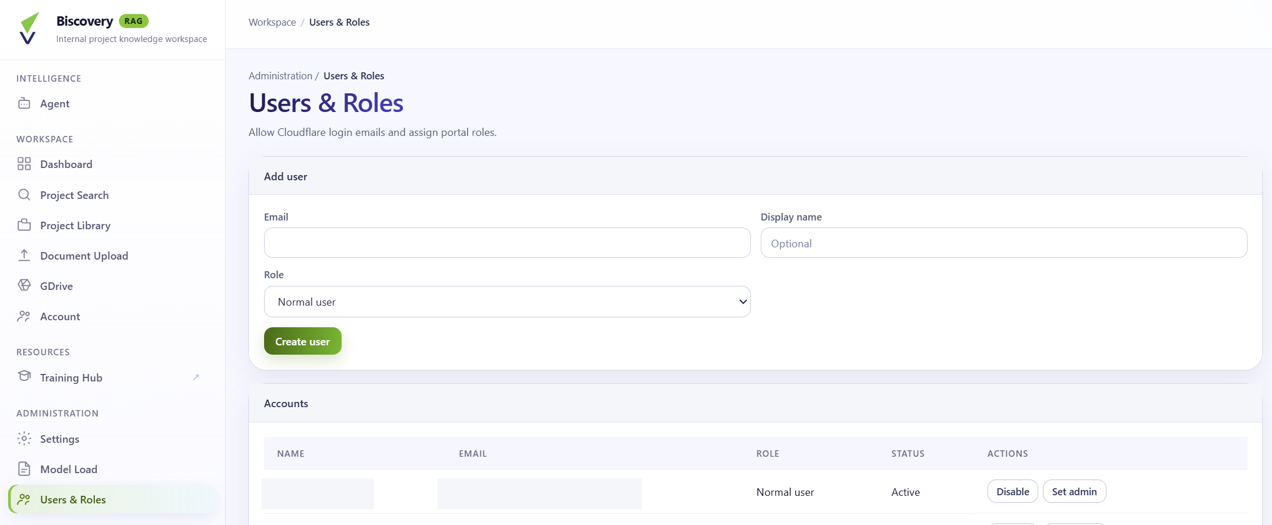Open Project Library from the sidebar
The width and height of the screenshot is (1272, 525).
tap(113, 225)
